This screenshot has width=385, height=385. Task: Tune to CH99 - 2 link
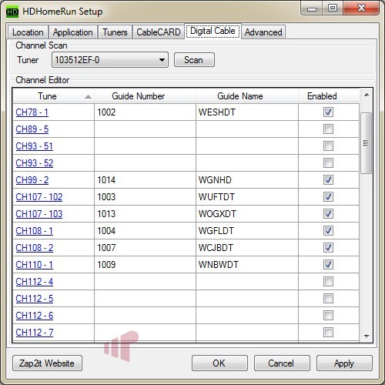[x=32, y=180]
